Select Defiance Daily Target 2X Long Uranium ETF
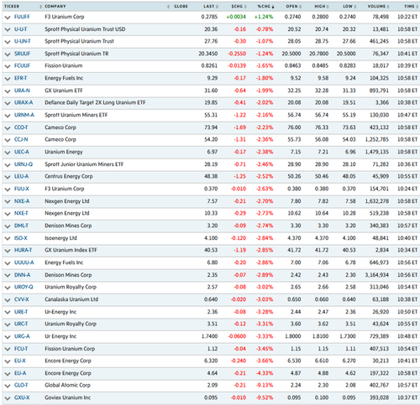The image size is (420, 405). [x=95, y=102]
